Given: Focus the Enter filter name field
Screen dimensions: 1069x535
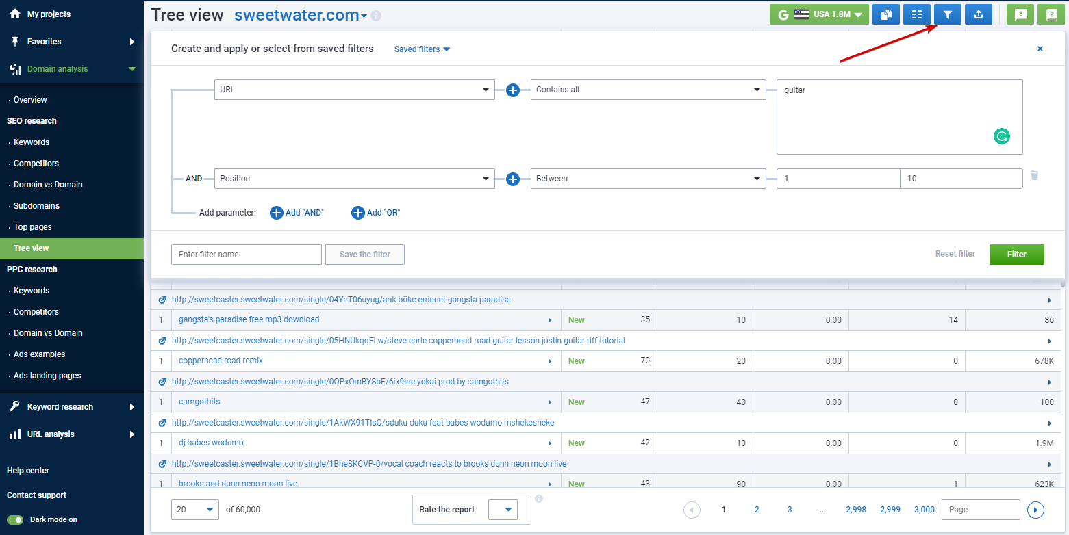Looking at the screenshot, I should coord(247,255).
